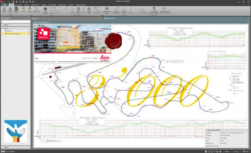Switch to the Processing ribbon tab
The width and height of the screenshot is (251, 153).
pyautogui.click(x=18, y=5)
